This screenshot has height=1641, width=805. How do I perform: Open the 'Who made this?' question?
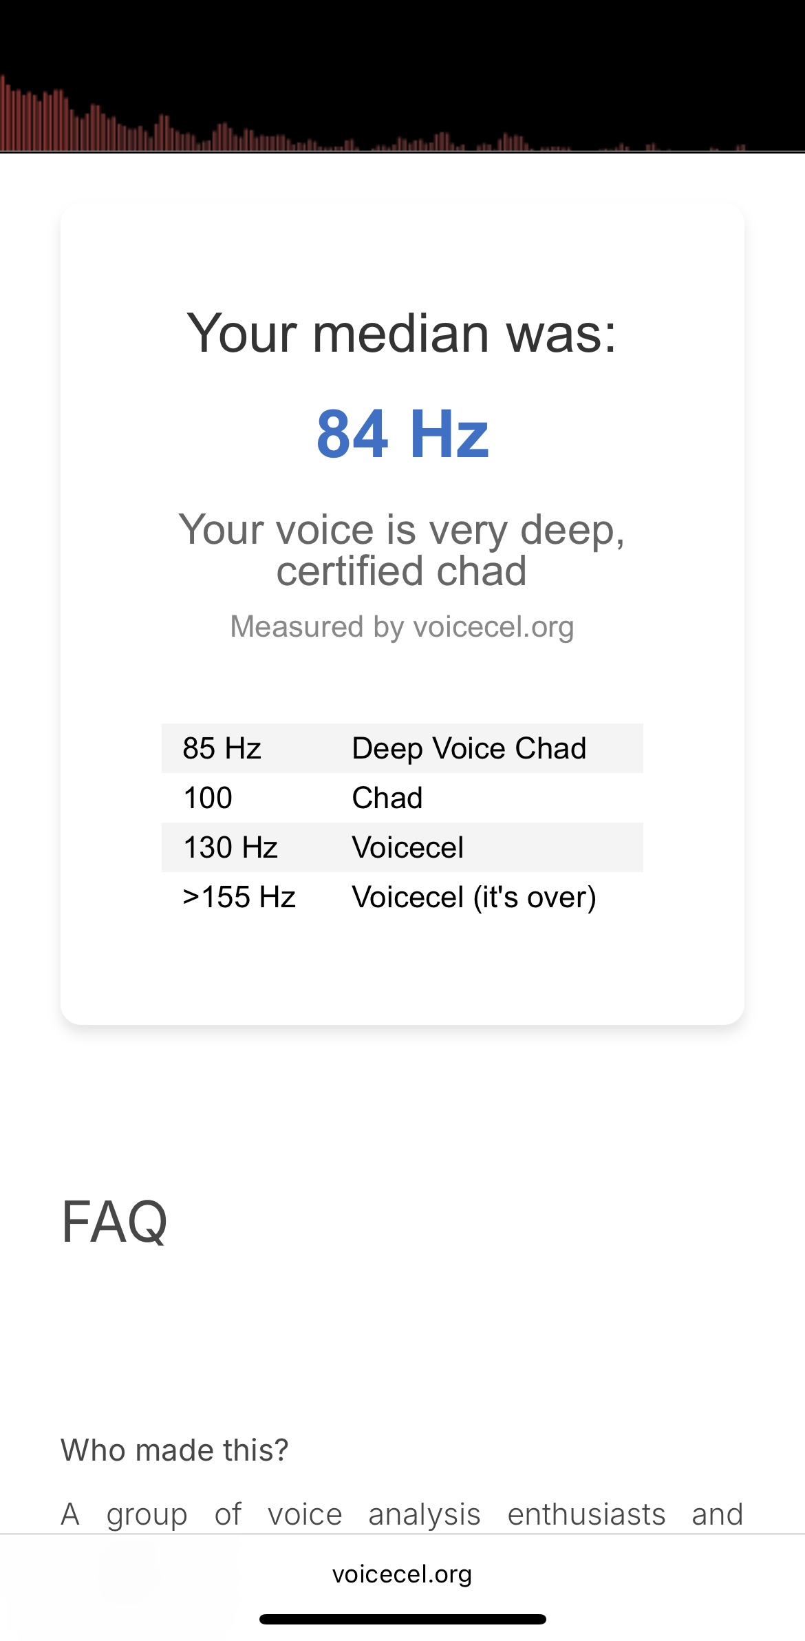(x=175, y=1450)
